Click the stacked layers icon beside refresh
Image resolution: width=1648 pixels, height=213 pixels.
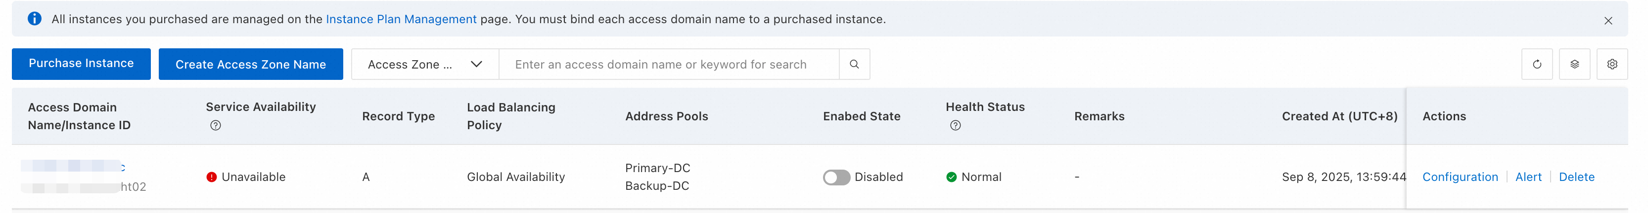pyautogui.click(x=1574, y=65)
